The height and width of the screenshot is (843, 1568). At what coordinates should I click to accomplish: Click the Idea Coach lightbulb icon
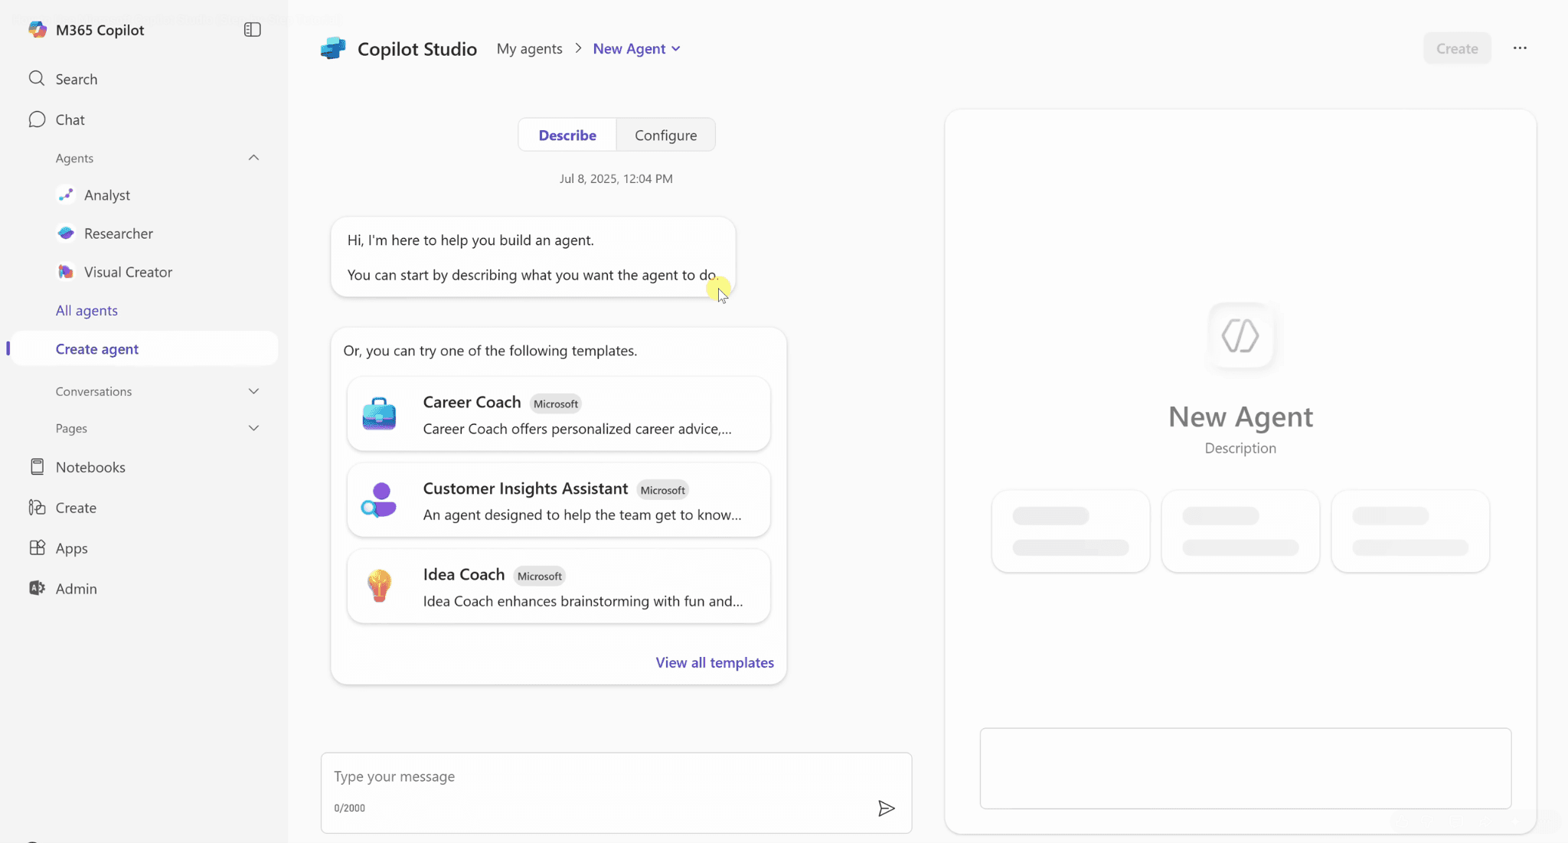click(x=379, y=586)
